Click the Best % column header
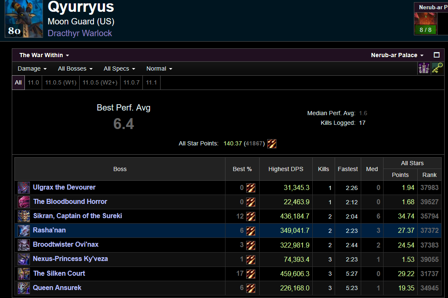The height and width of the screenshot is (298, 448). [x=242, y=169]
